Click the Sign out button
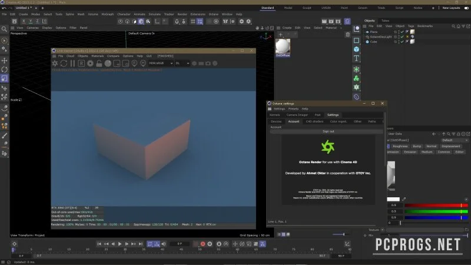 328,131
